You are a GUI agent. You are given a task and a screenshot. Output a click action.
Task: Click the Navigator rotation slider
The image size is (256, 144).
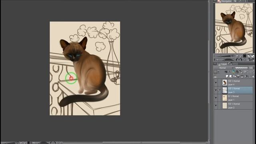(224, 60)
